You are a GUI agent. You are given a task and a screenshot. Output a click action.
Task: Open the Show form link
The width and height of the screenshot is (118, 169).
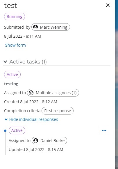[x=15, y=45]
